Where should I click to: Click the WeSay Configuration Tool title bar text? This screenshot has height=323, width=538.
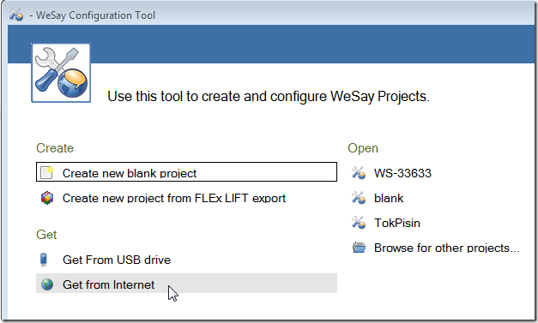pyautogui.click(x=96, y=15)
